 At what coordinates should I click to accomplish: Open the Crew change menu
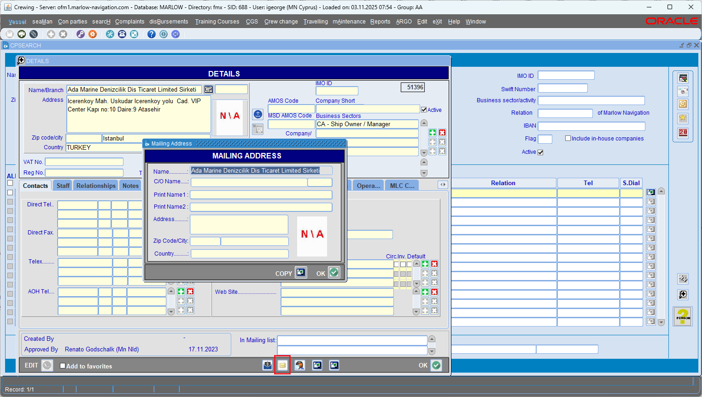(281, 22)
